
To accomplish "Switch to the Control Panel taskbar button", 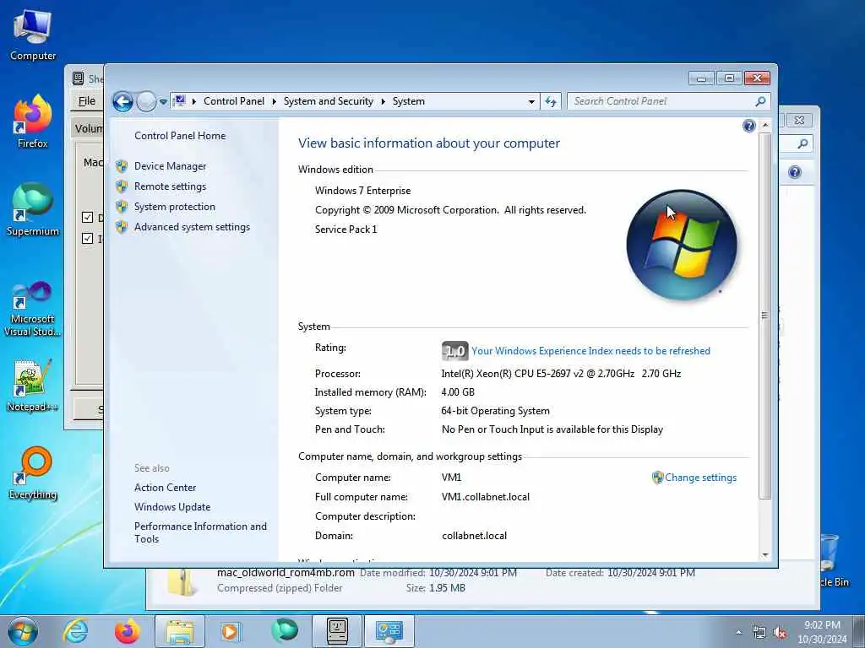I will coord(389,631).
